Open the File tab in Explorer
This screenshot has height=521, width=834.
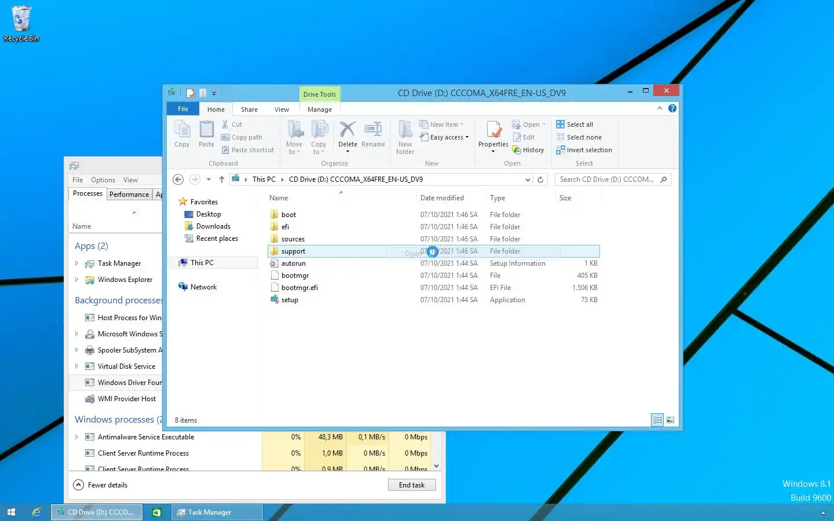coord(183,109)
